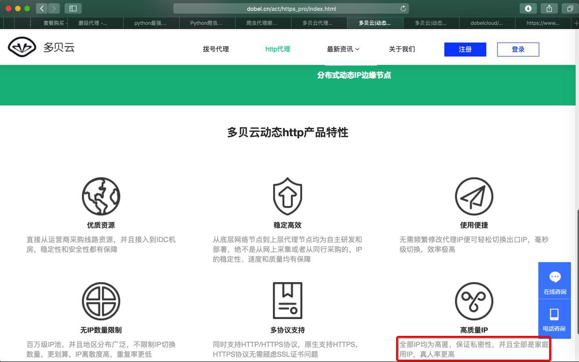
Task: Open the 关于我们 nav item
Action: click(402, 49)
